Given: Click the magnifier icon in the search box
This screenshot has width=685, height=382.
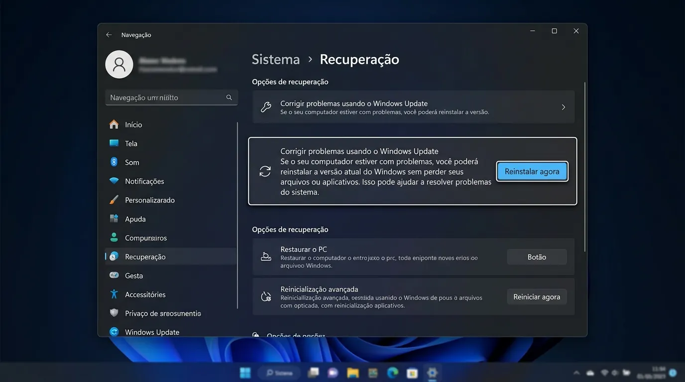Looking at the screenshot, I should pos(229,97).
